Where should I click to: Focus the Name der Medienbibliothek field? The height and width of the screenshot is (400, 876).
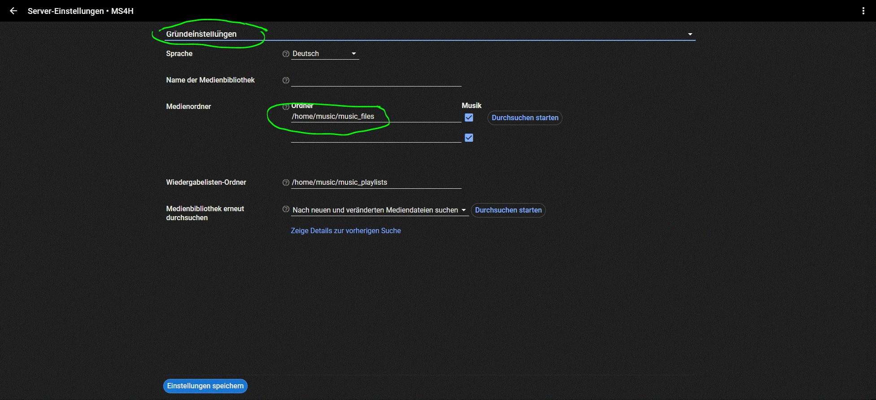click(376, 80)
